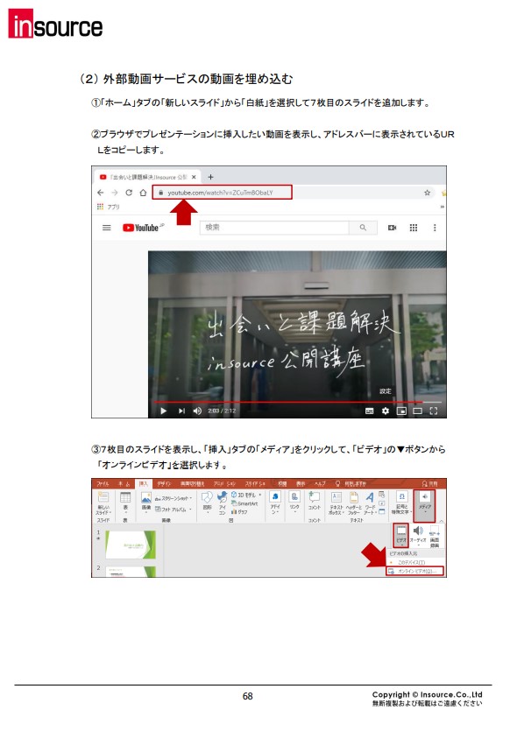Open the リンク dropdown
Screen dimensions: 517x731
(294, 503)
